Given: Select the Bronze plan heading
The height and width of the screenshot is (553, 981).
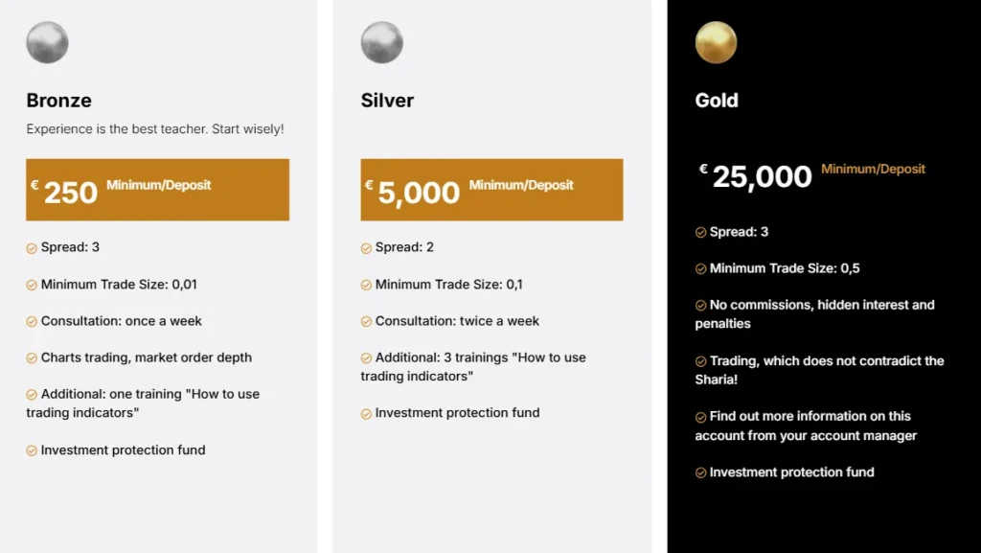Looking at the screenshot, I should pos(58,101).
